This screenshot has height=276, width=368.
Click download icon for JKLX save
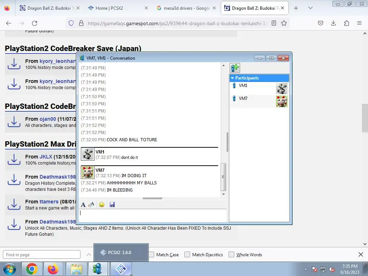click(14, 159)
